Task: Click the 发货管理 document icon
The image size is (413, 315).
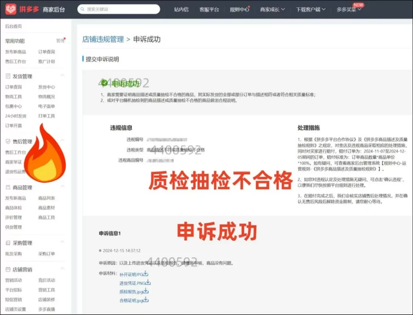Action: 8,76
